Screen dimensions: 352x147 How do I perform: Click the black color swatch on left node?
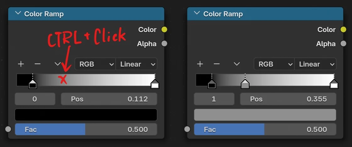pos(86,115)
